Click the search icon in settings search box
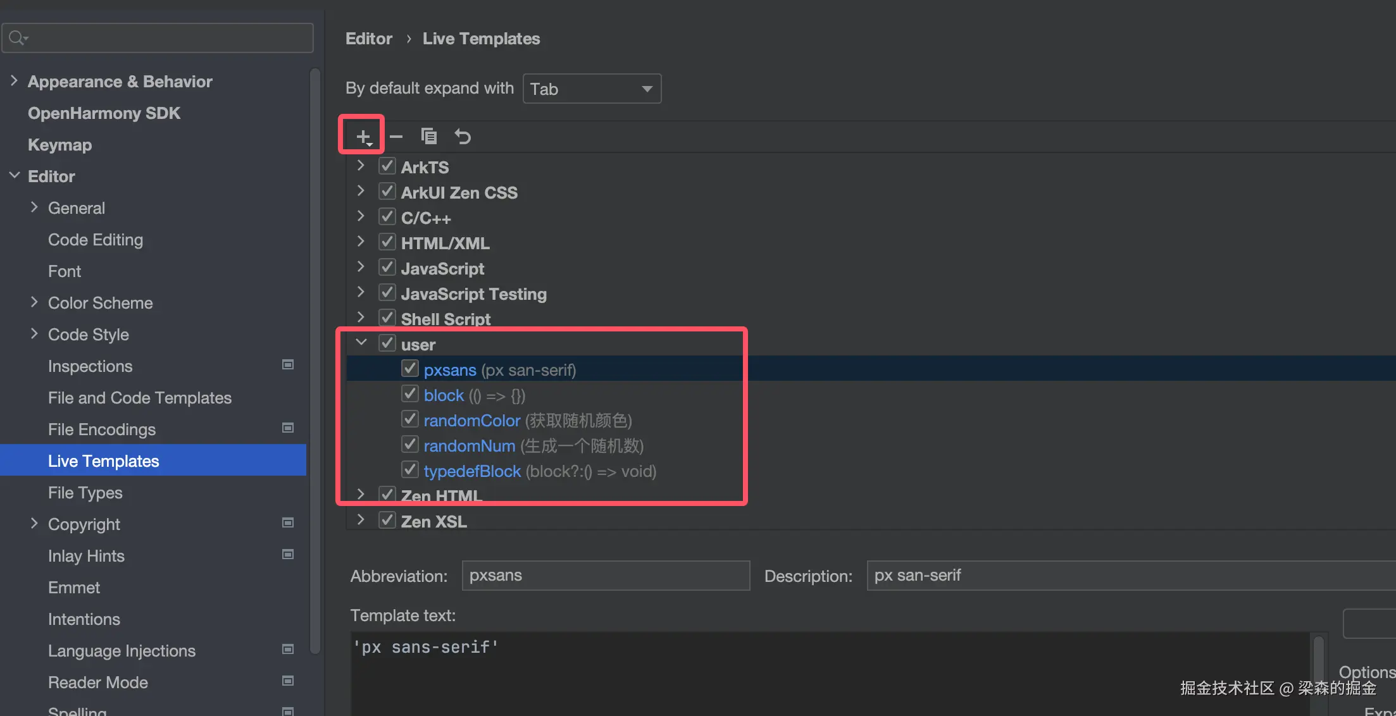The width and height of the screenshot is (1396, 716). coord(18,38)
